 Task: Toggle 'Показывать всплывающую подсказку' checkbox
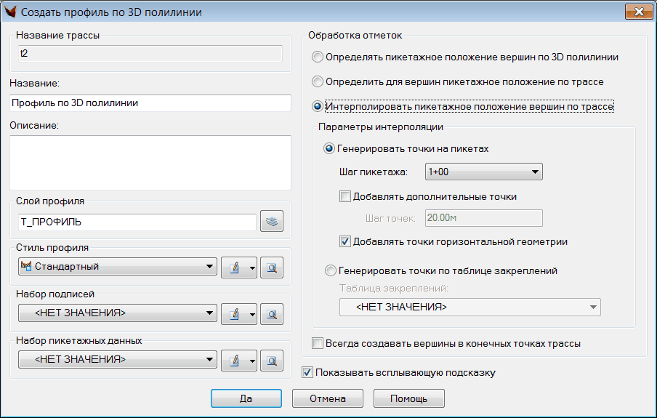(307, 373)
